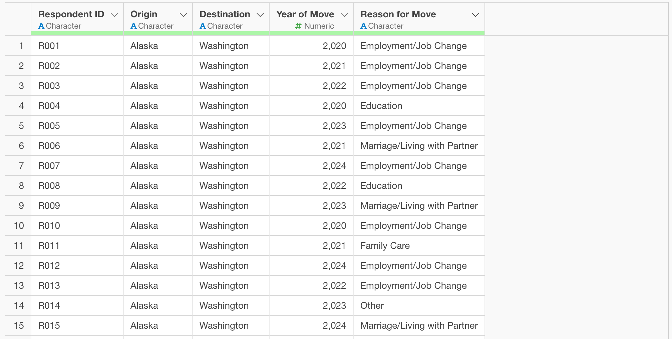Viewport: 672px width, 339px height.
Task: Open the Year of Move column menu
Action: click(344, 15)
